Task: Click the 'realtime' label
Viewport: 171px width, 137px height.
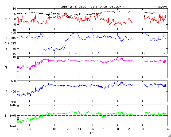Action: tap(163, 7)
